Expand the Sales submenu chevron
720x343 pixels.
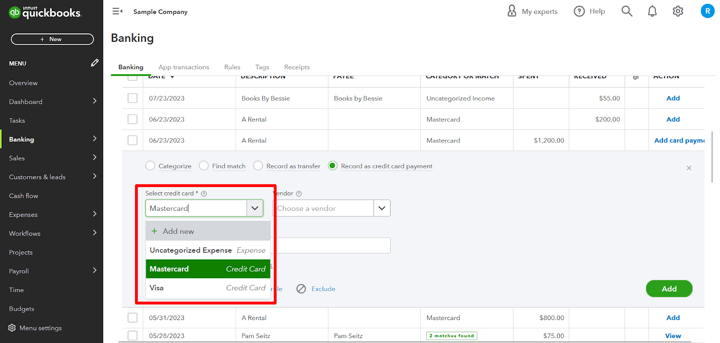pos(94,158)
